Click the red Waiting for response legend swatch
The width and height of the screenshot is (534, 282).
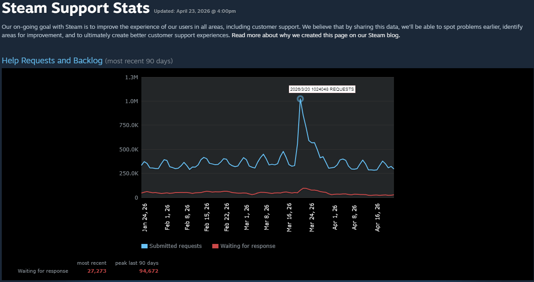tap(215, 246)
